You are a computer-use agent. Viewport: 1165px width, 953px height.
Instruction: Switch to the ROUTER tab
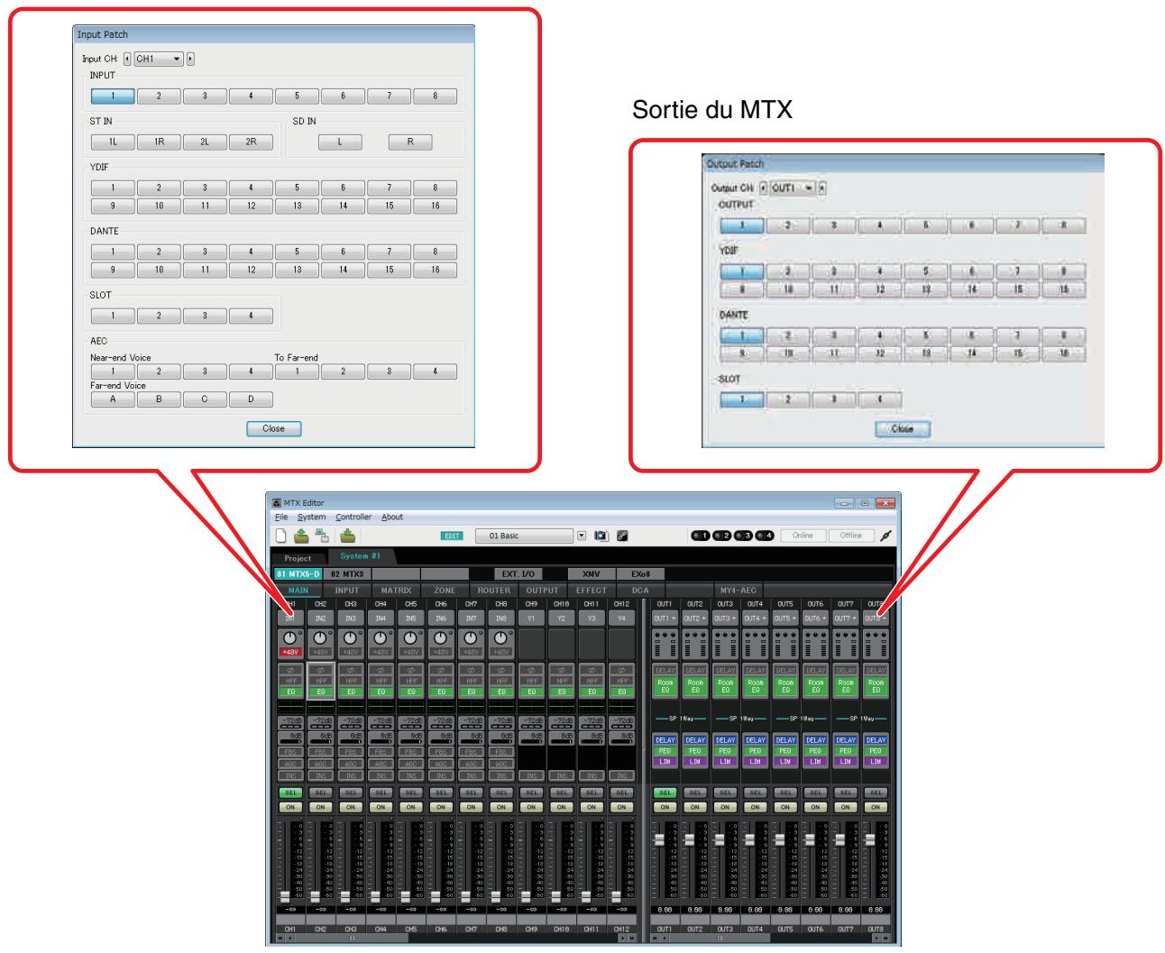pos(495,591)
